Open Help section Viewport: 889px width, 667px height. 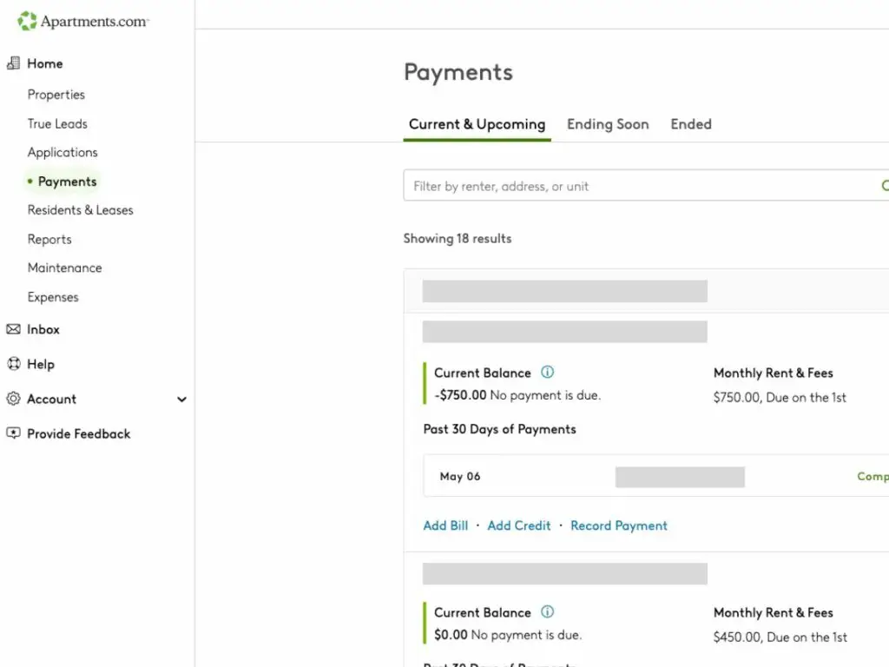(x=41, y=364)
